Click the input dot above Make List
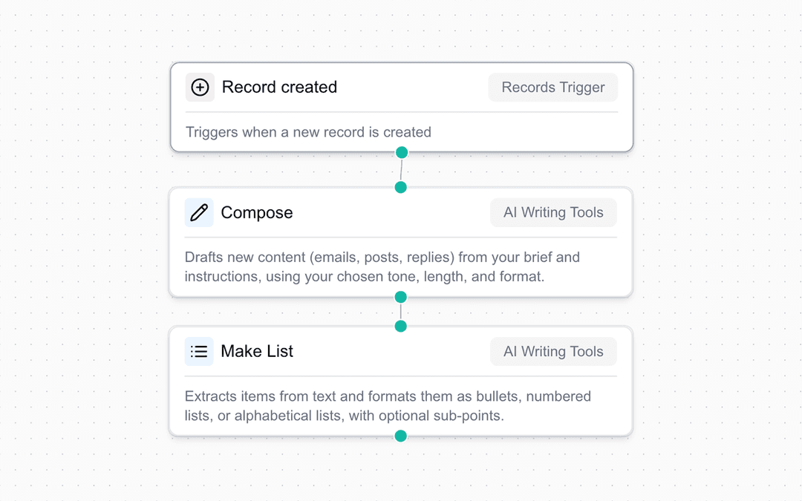 401,325
